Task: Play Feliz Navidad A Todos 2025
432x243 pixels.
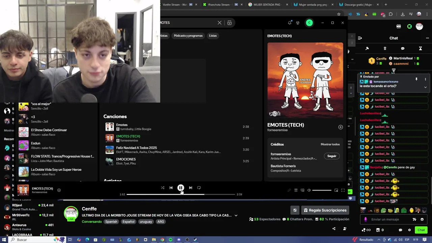Action: pyautogui.click(x=177, y=150)
